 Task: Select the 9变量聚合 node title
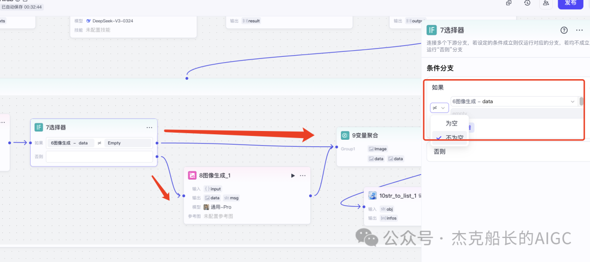(365, 135)
